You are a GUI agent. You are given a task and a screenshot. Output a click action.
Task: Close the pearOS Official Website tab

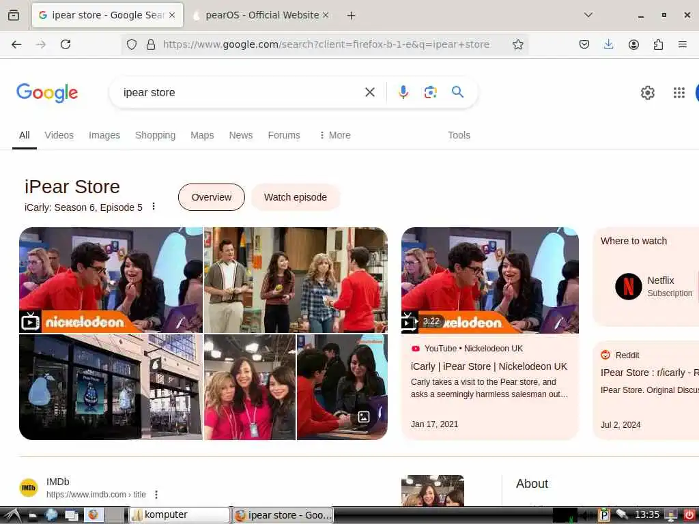pyautogui.click(x=326, y=15)
